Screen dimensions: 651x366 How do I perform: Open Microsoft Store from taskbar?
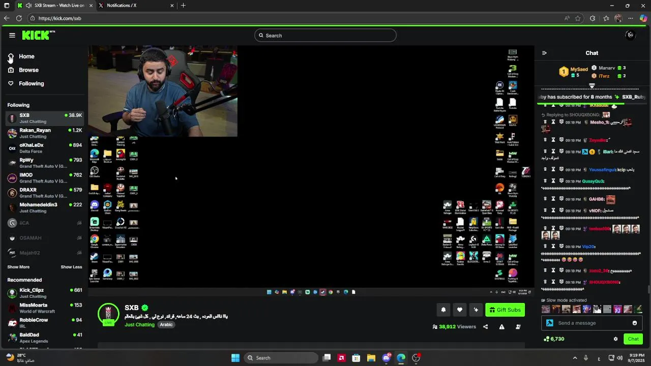coord(356,358)
